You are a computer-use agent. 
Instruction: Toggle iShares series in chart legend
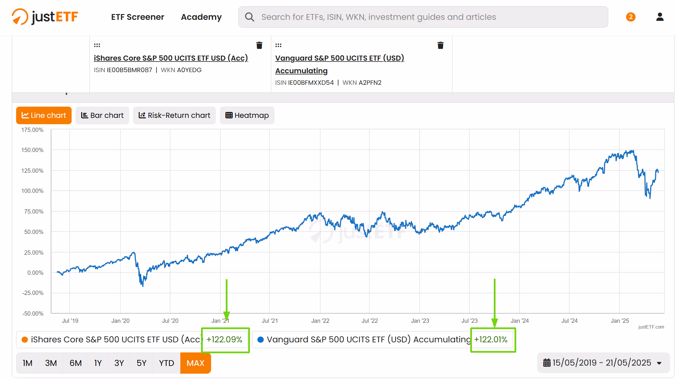tap(132, 340)
